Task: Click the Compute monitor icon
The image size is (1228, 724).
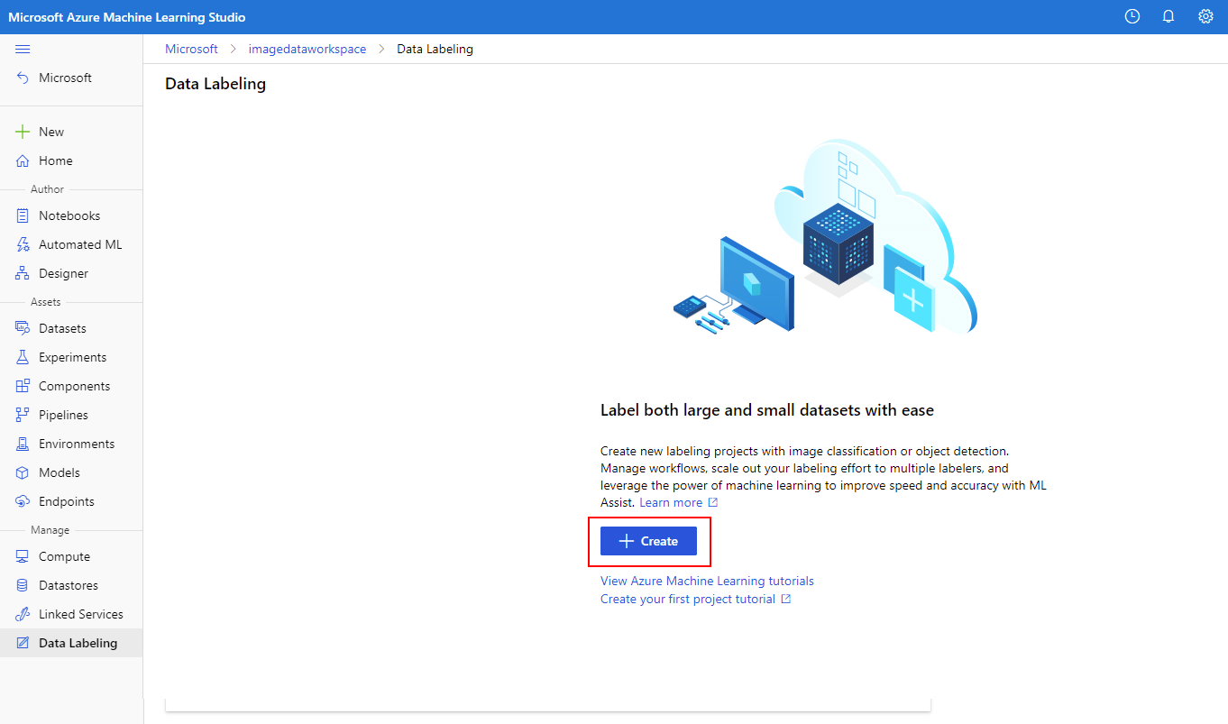Action: [23, 556]
